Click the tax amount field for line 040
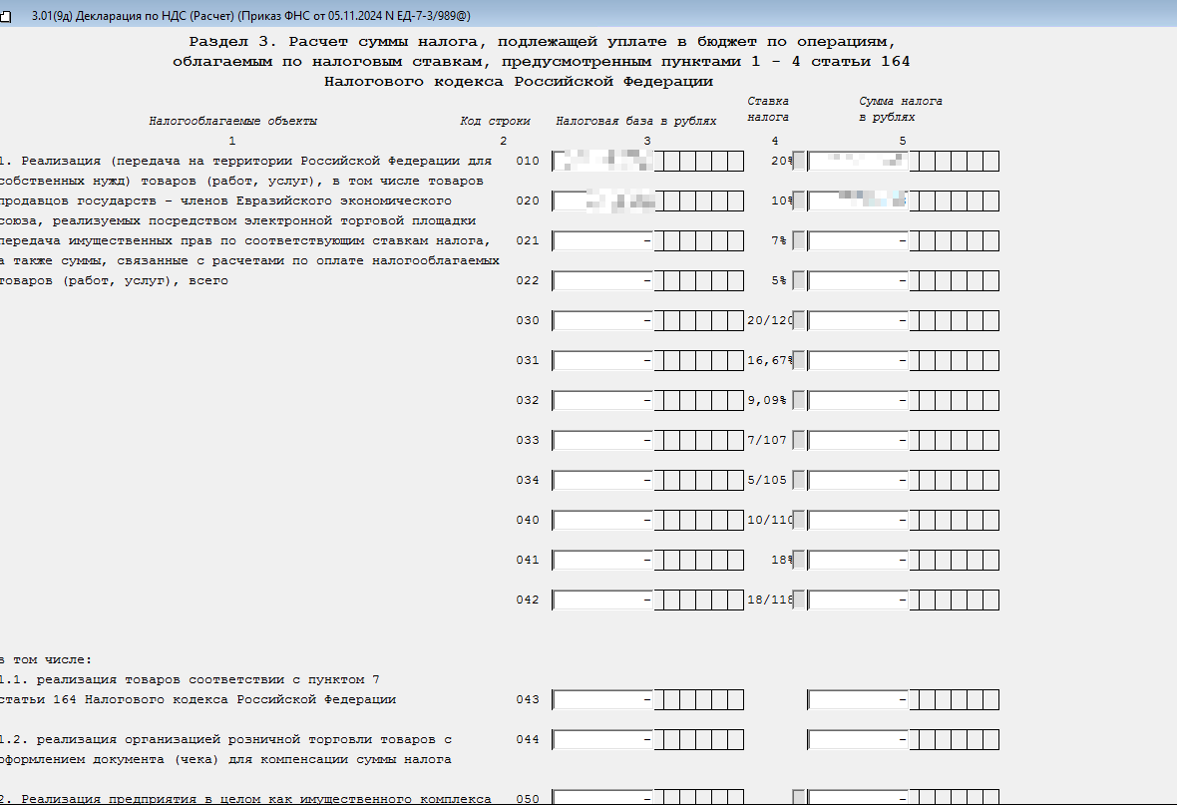Screen dimensions: 1177x806 pyautogui.click(x=858, y=521)
